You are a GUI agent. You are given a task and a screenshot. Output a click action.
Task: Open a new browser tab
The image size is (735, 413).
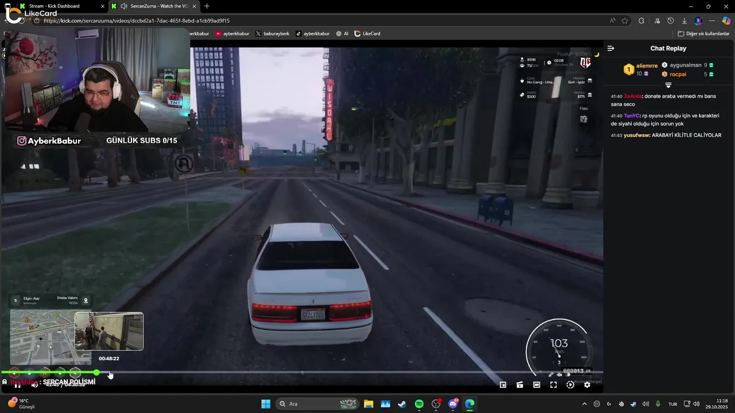207,6
